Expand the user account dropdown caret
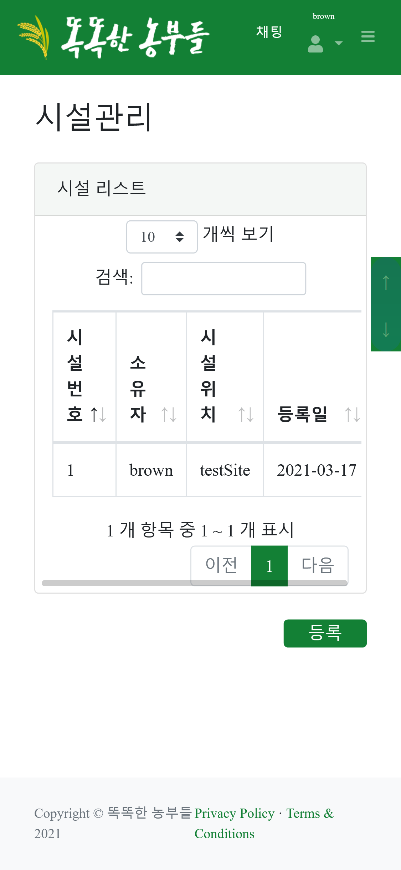The image size is (401, 870). coord(339,43)
